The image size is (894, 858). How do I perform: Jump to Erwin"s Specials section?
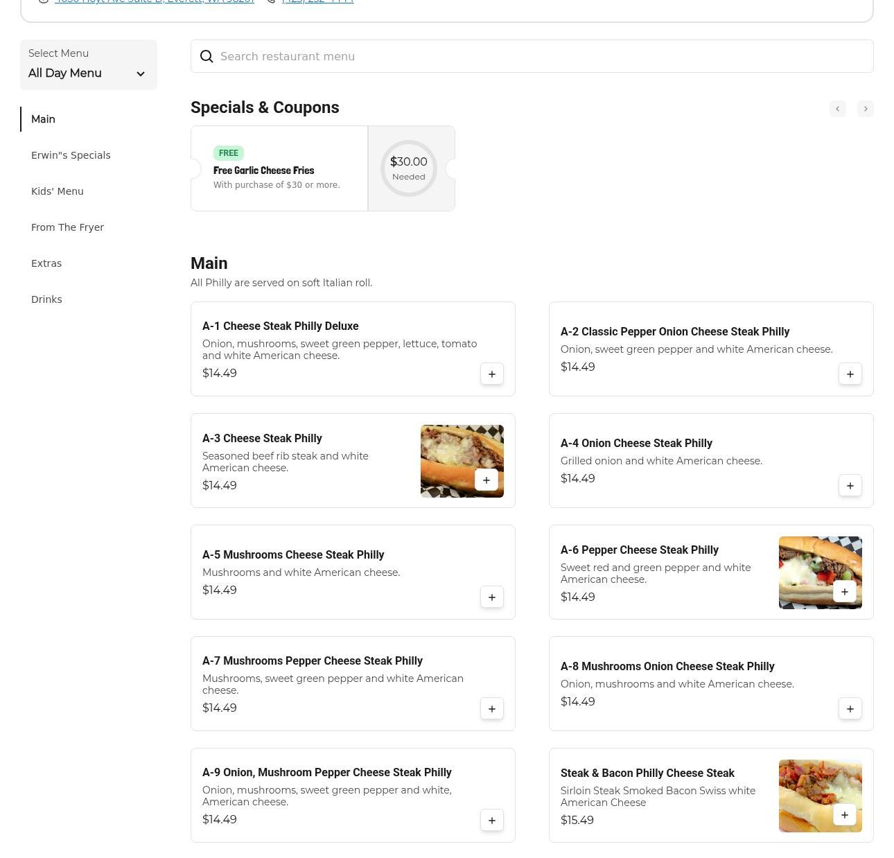(71, 155)
